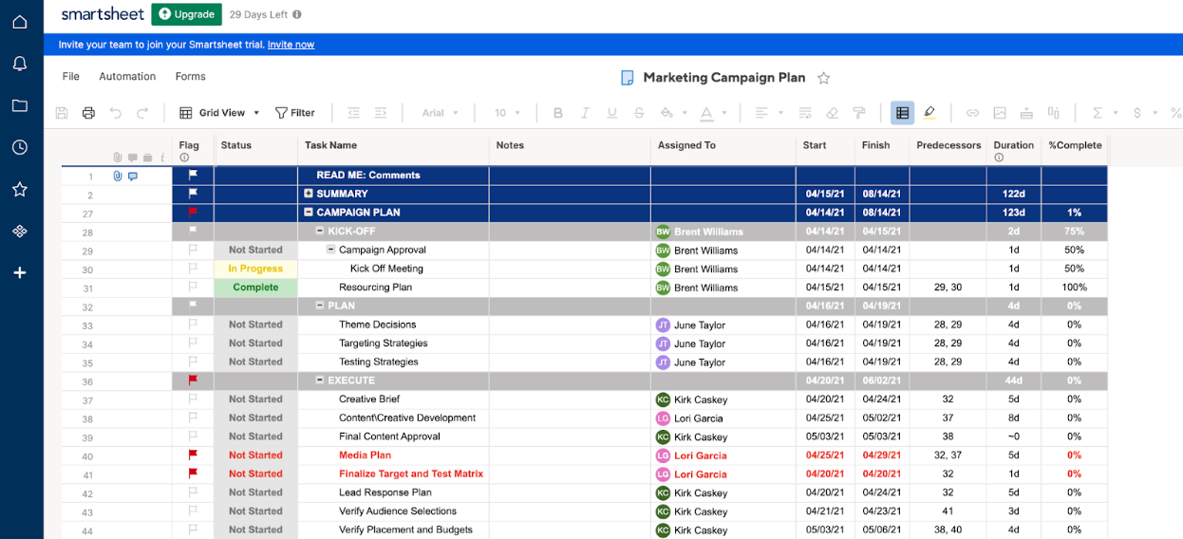Screen dimensions: 1183x539
Task: Toggle flag on the Media Plan row
Action: click(193, 455)
